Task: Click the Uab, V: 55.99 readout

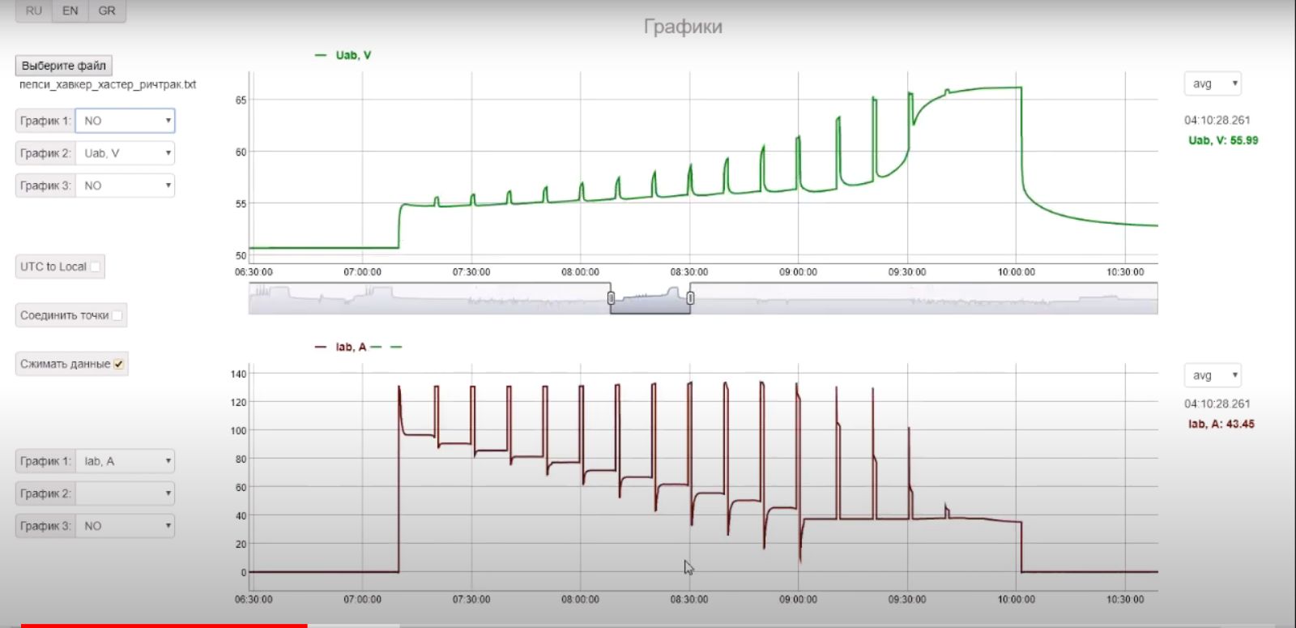Action: [x=1223, y=140]
